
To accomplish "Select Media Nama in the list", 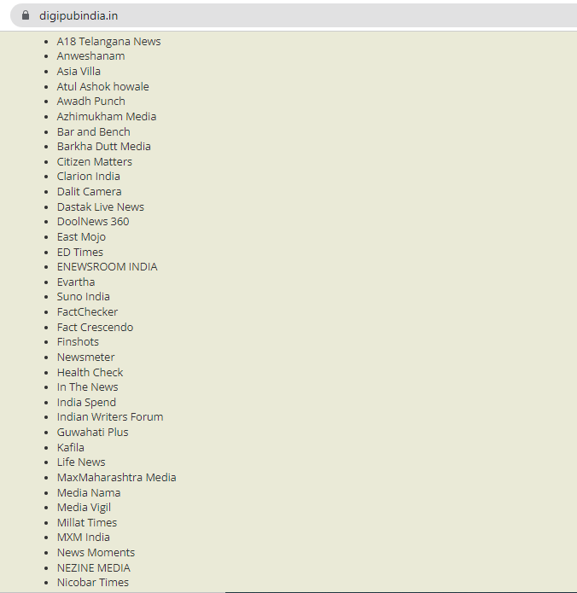I will 89,493.
